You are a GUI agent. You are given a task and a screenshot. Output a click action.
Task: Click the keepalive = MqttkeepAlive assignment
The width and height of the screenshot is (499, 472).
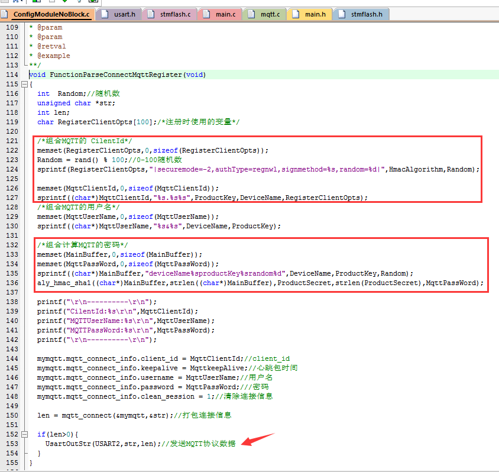tap(142, 368)
